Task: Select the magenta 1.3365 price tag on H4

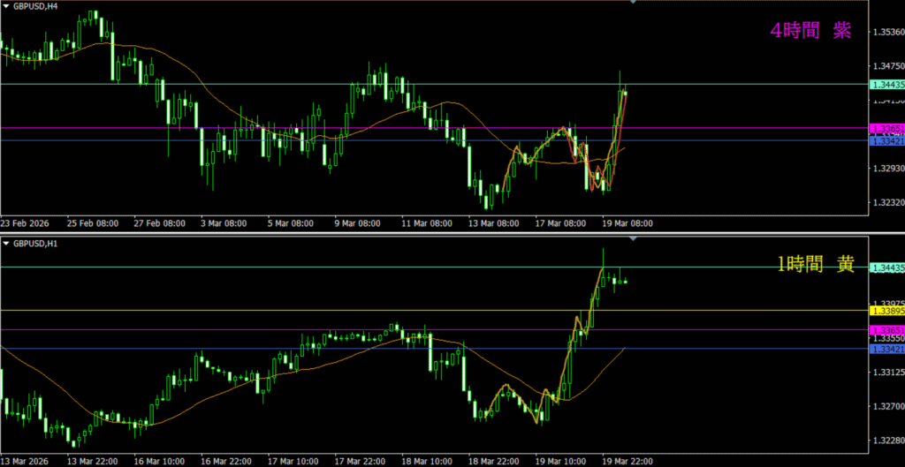Action: [x=887, y=129]
